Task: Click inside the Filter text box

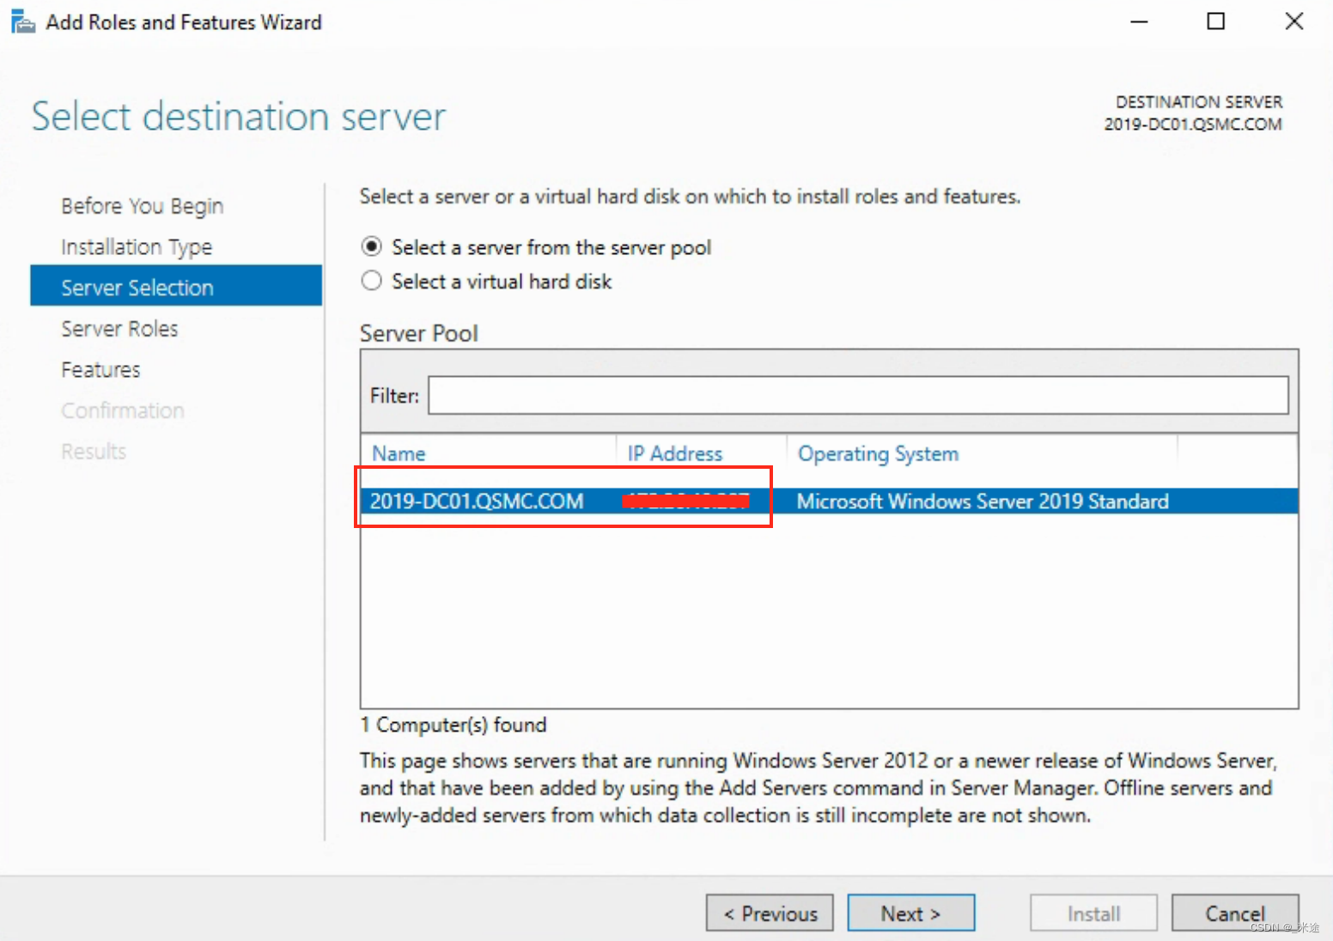Action: pos(856,395)
